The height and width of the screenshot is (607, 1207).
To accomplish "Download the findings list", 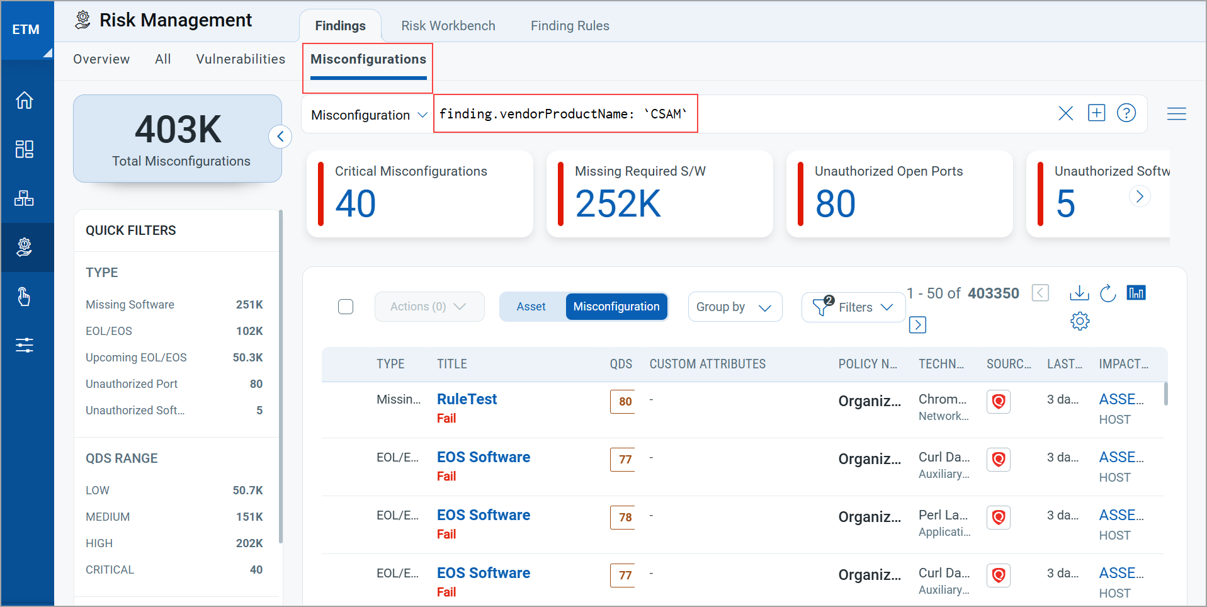I will click(1079, 293).
